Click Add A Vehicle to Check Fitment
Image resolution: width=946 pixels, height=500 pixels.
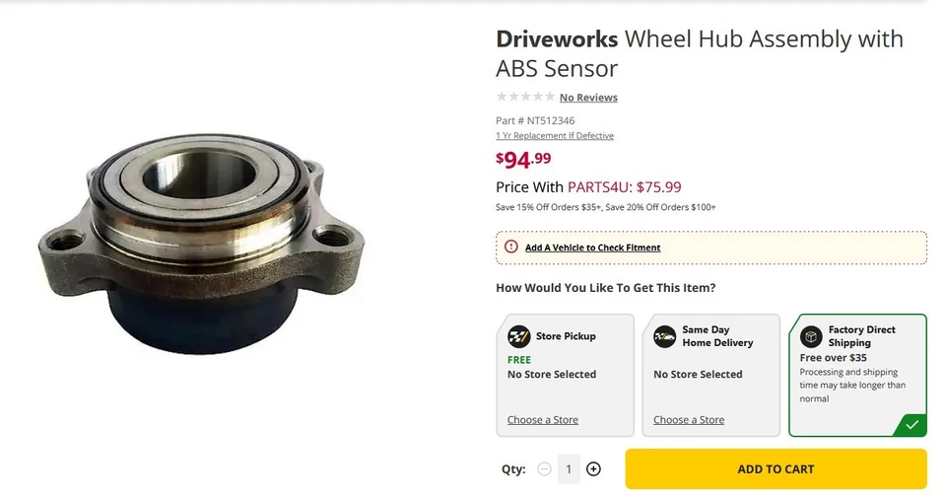(x=592, y=248)
